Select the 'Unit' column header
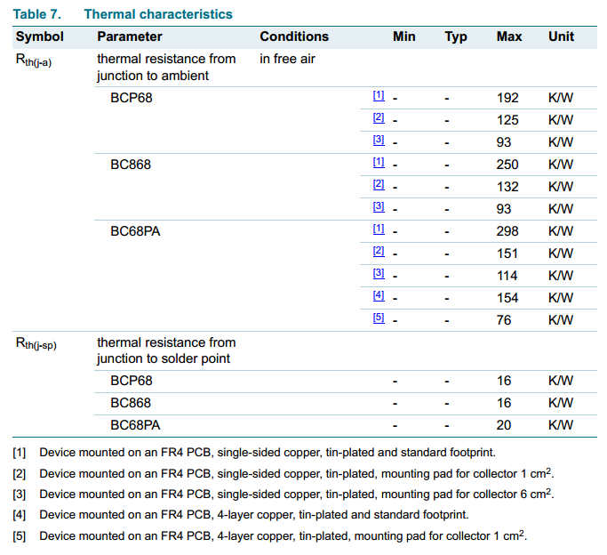Image resolution: width=607 pixels, height=555 pixels. (x=561, y=36)
